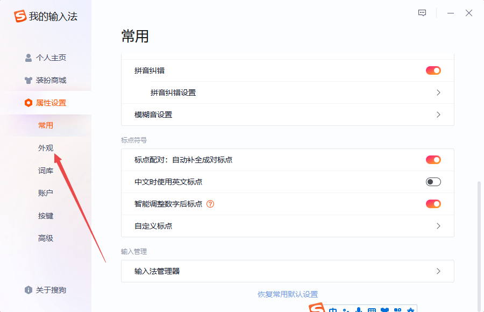Open skin selection via the shirt toolbar icon
Viewport: 484px width, 312px height.
coord(385,309)
